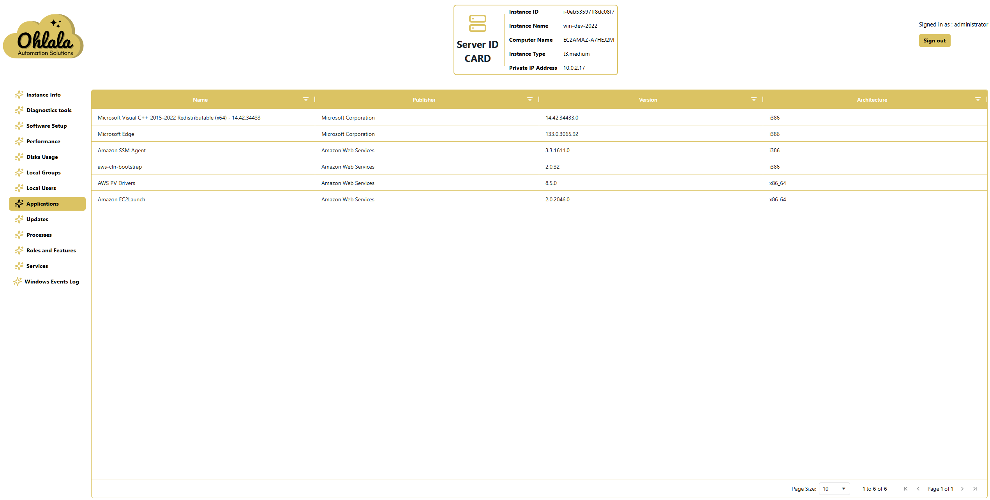Select the Applications menu item

(x=47, y=204)
